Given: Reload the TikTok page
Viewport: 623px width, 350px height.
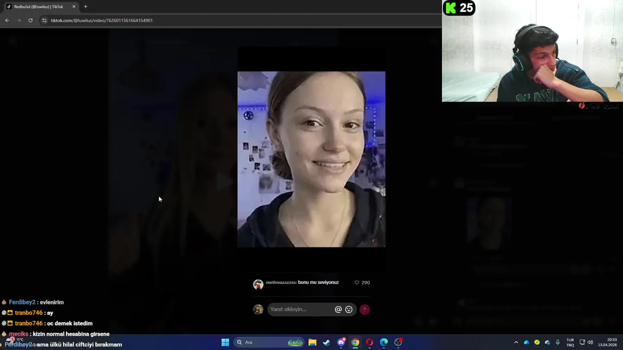Looking at the screenshot, I should tap(30, 20).
